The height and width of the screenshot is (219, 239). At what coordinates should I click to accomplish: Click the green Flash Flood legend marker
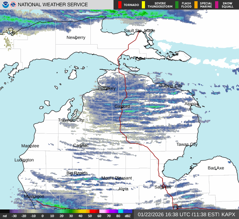coord(176,5)
